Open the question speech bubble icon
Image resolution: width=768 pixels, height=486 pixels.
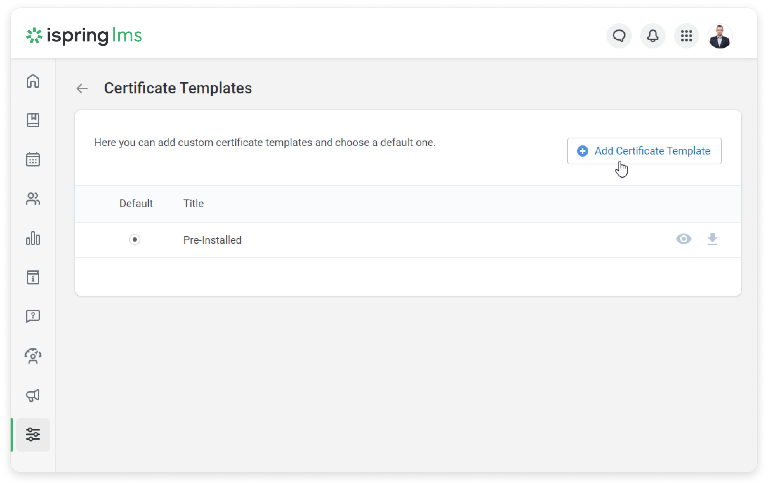coord(33,316)
